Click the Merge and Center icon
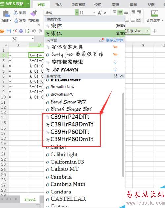Viewport: 165px width, 208px height. [x=155, y=13]
